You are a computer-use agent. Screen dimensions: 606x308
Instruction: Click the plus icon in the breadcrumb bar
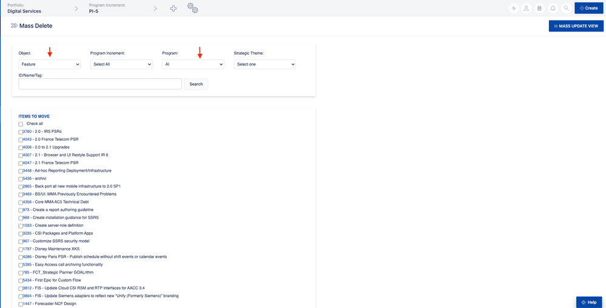(x=173, y=8)
